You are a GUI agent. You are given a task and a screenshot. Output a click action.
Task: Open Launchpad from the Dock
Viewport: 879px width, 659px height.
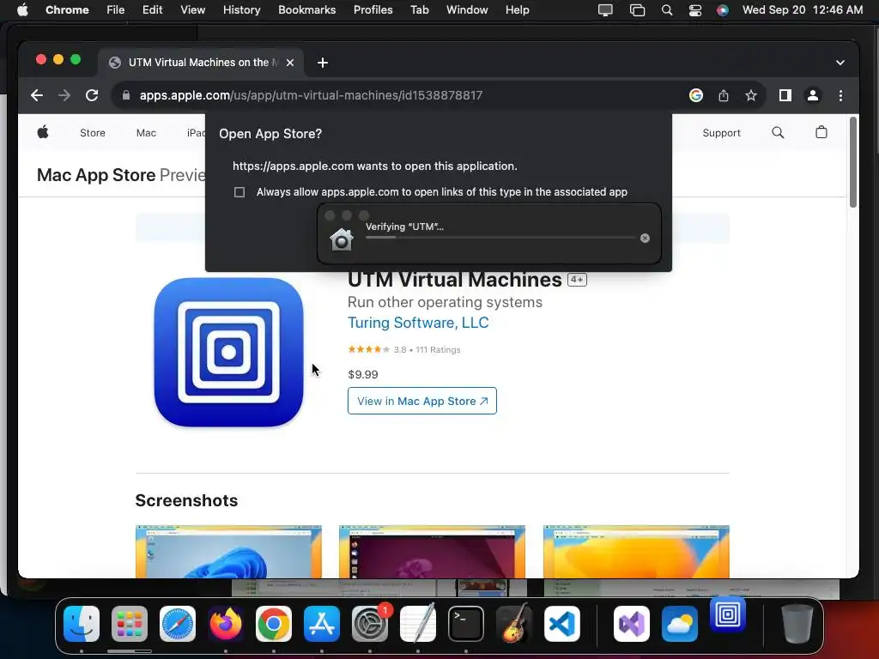(130, 624)
